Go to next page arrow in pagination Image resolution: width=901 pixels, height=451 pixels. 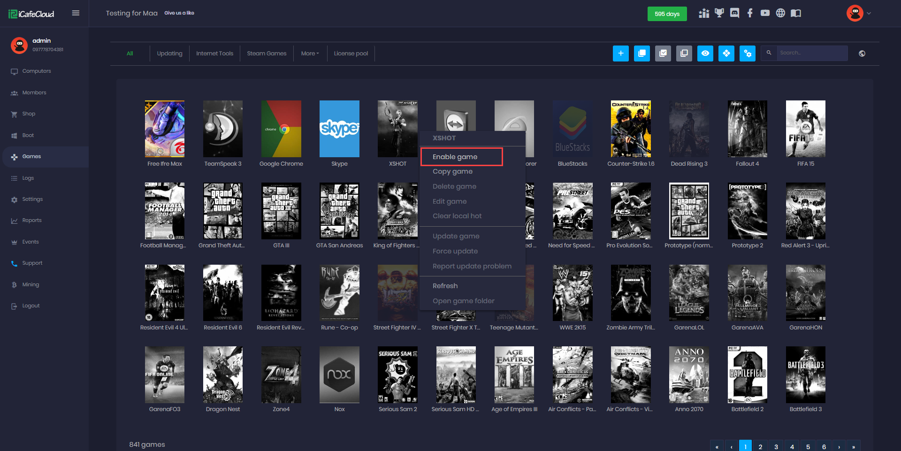[x=839, y=447]
